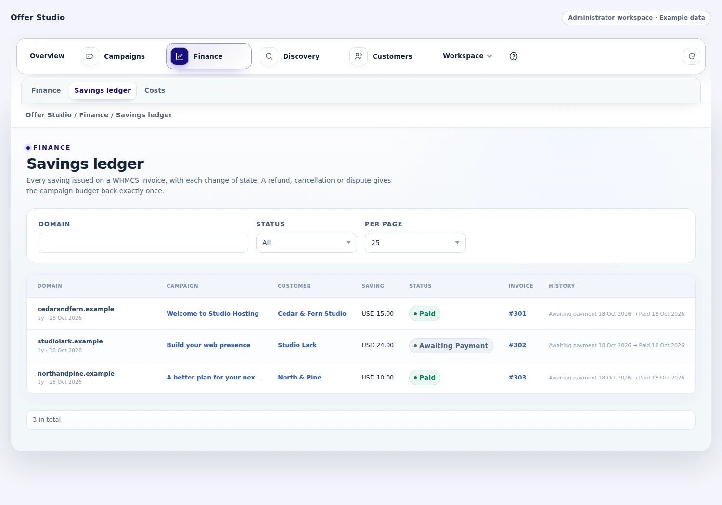Click the History column header
722x505 pixels.
(x=562, y=286)
